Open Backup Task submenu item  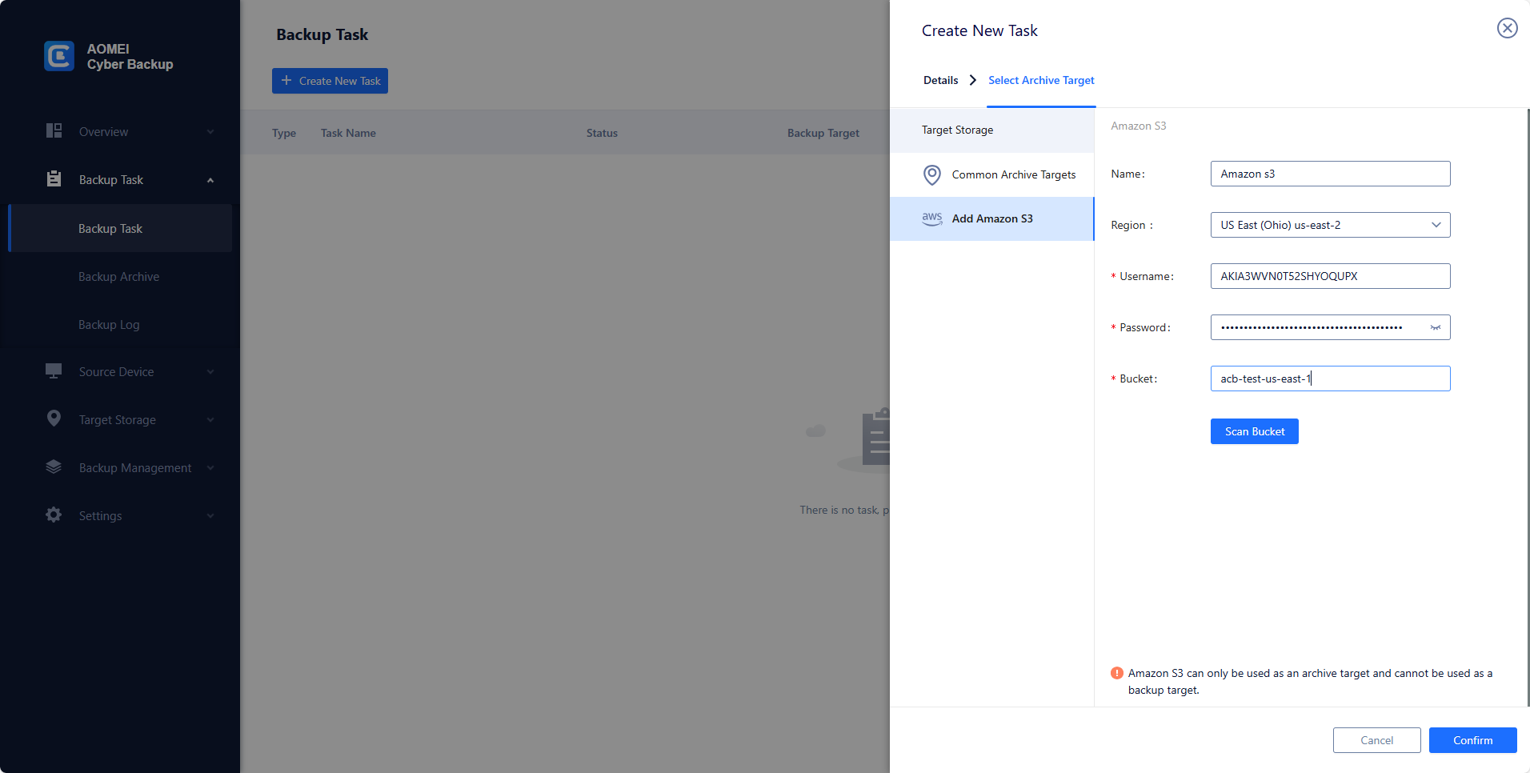click(120, 228)
